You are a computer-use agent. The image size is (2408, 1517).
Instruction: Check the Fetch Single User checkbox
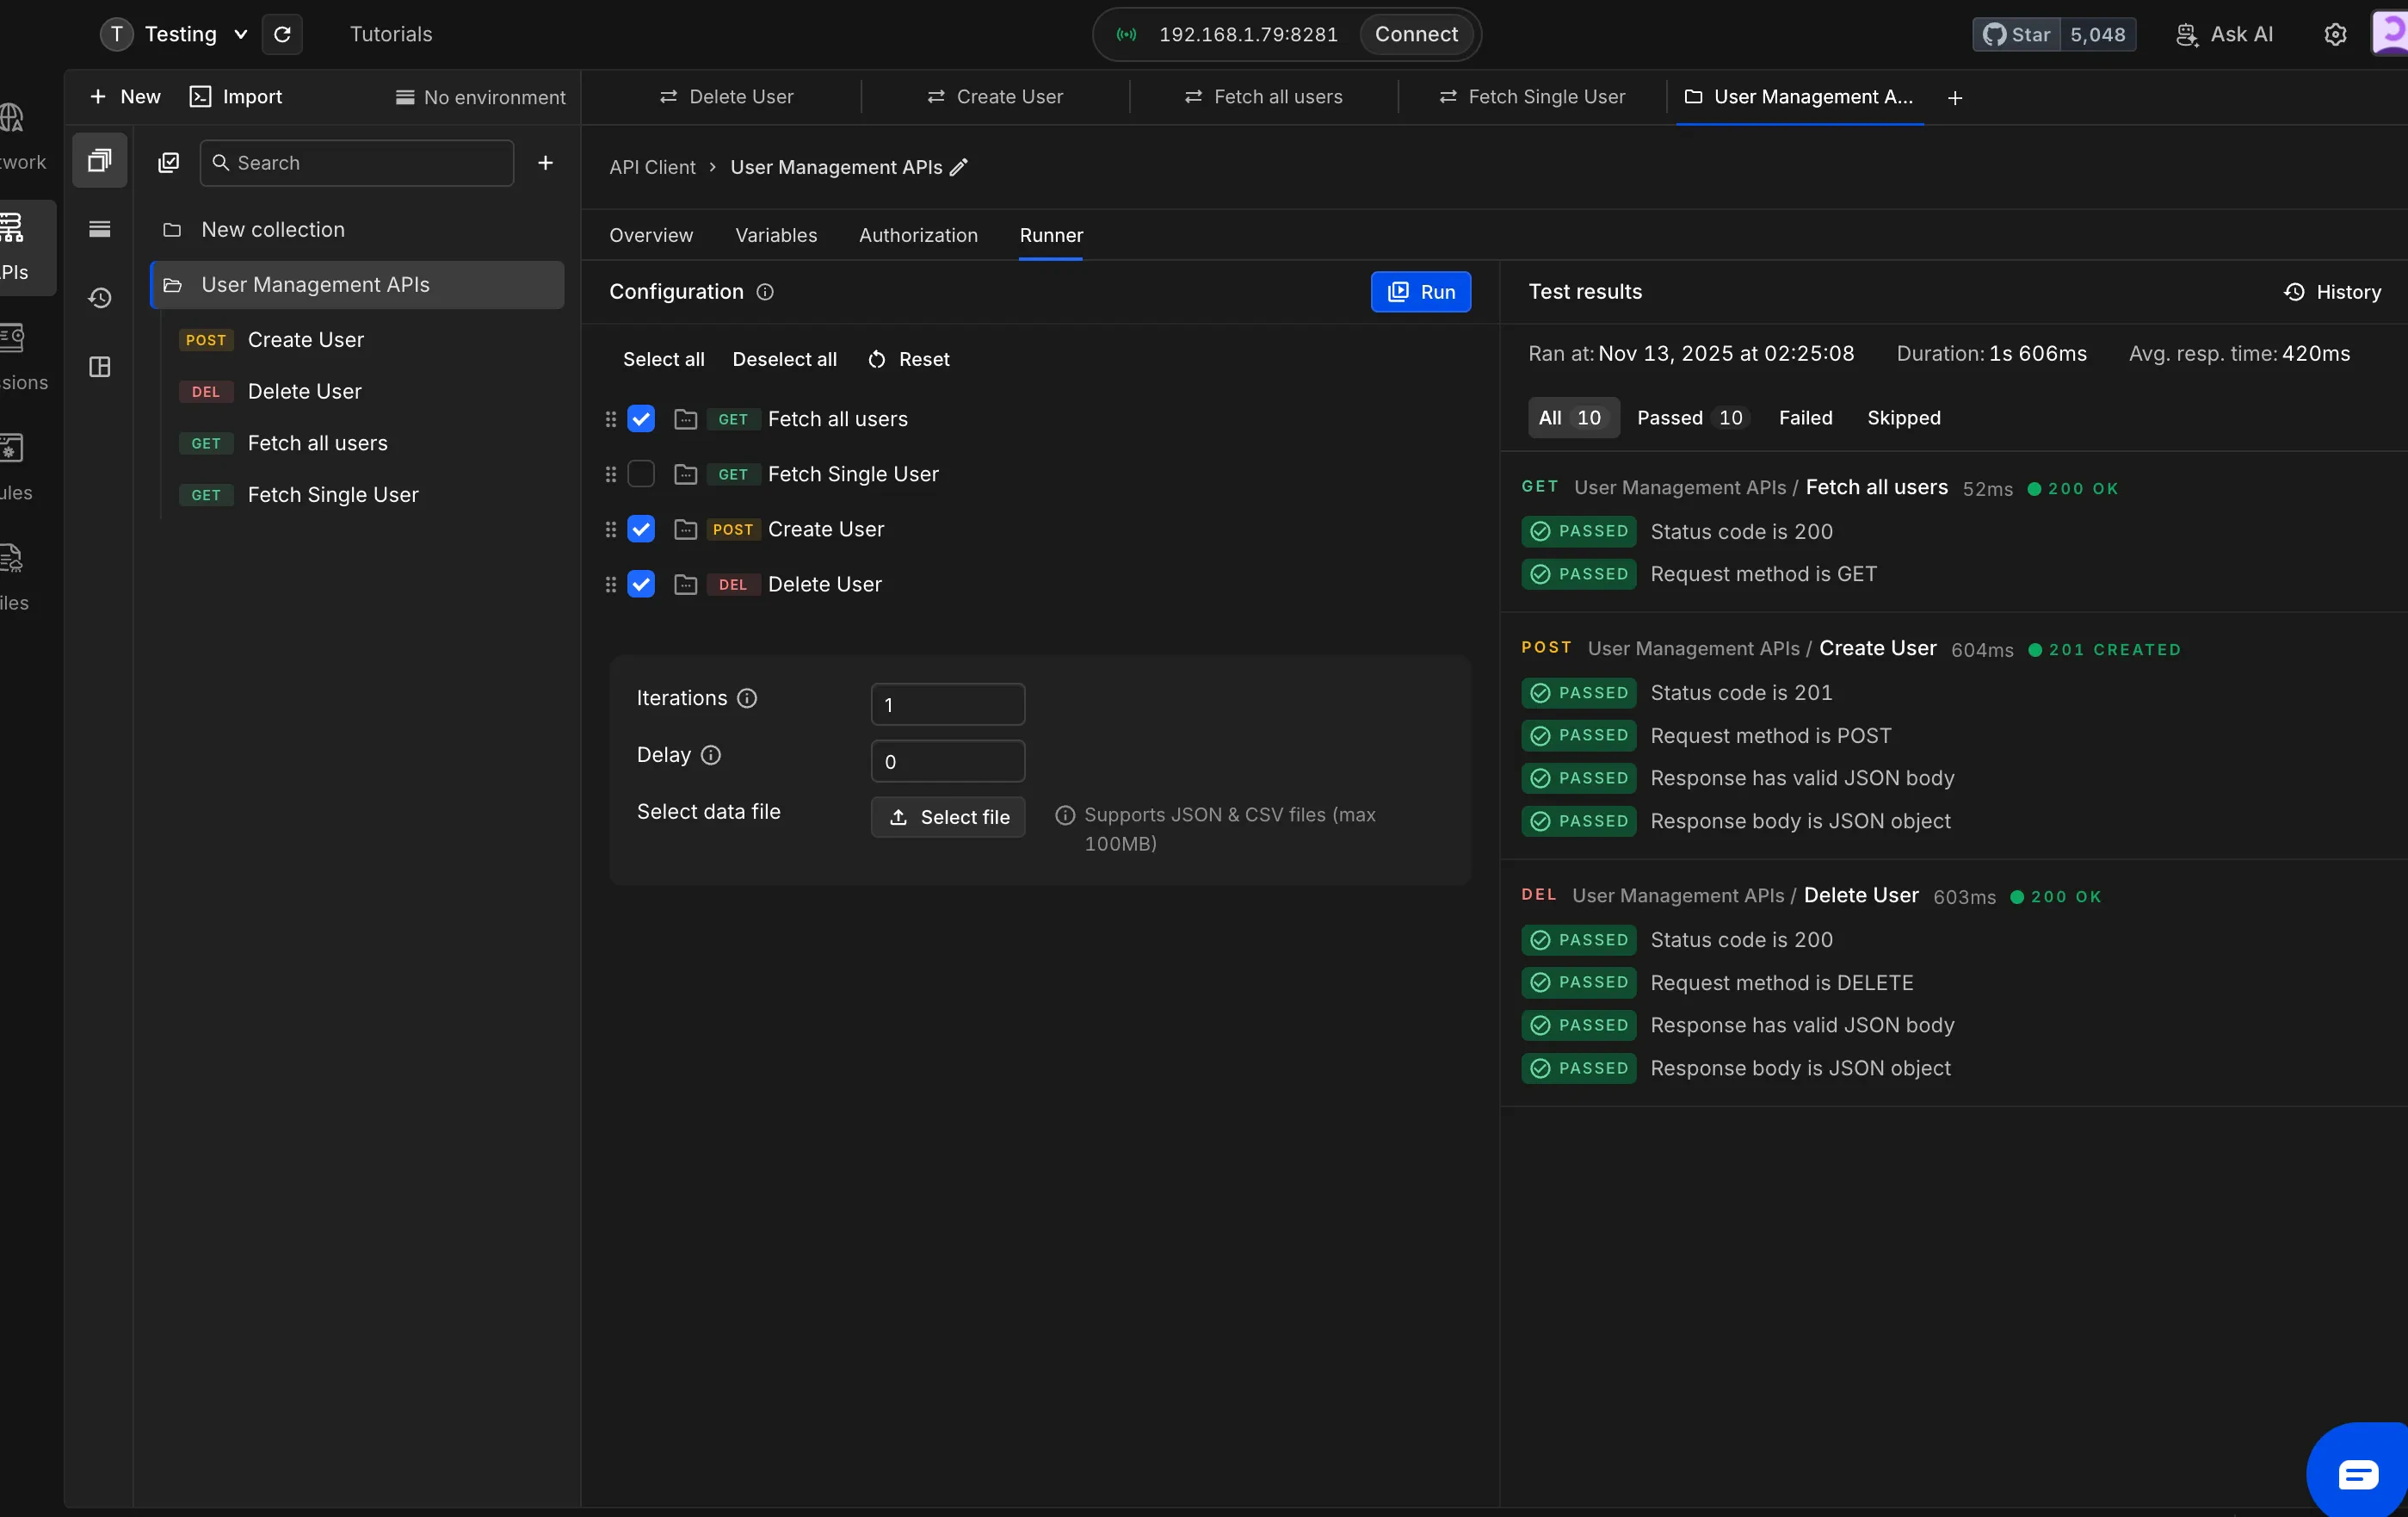[x=641, y=474]
